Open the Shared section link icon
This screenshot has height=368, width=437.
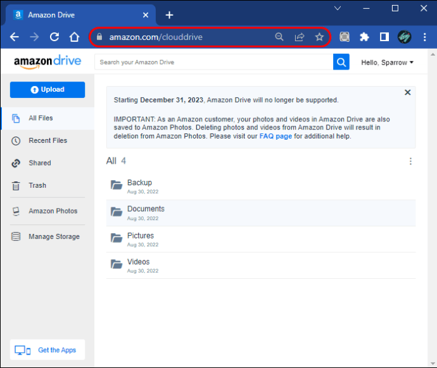[16, 163]
